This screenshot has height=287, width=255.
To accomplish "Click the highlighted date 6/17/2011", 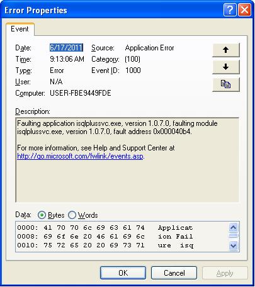I will click(x=66, y=48).
